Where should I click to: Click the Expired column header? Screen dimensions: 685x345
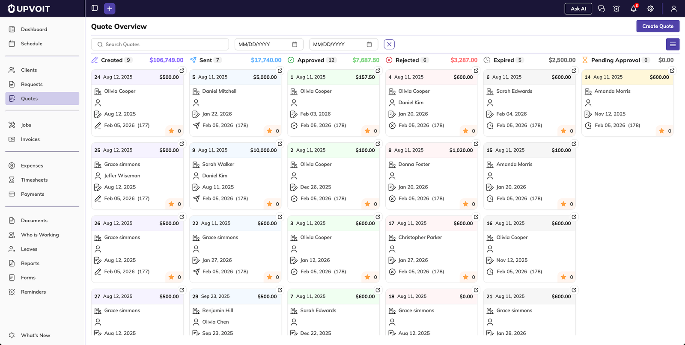click(503, 60)
